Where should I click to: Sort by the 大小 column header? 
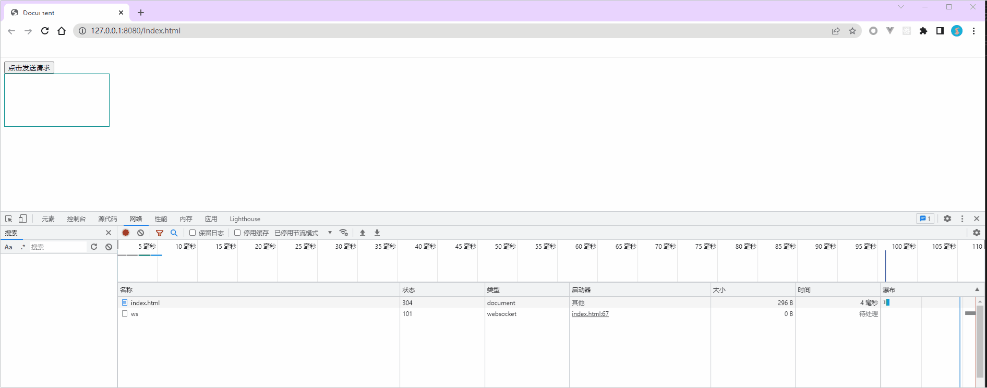pyautogui.click(x=753, y=290)
